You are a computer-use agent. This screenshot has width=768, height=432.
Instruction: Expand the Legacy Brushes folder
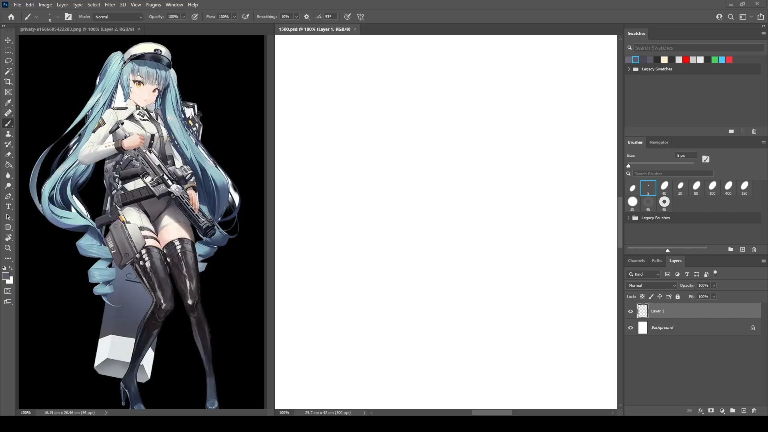(x=629, y=218)
